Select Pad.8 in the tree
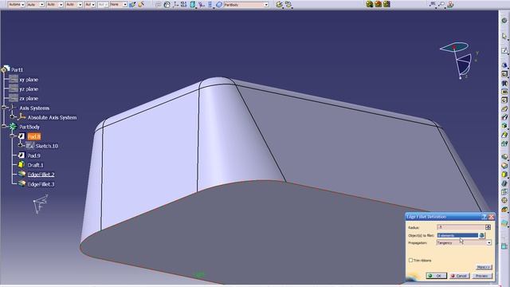510x287 pixels. click(33, 136)
